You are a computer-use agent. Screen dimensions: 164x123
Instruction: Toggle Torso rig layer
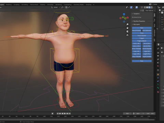142,33
